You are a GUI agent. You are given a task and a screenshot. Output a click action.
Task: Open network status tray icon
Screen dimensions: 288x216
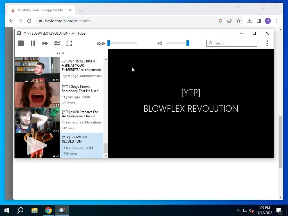245,210
